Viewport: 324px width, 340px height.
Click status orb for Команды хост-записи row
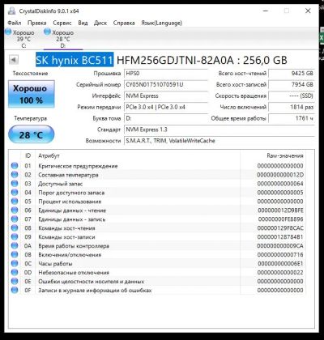[15, 237]
